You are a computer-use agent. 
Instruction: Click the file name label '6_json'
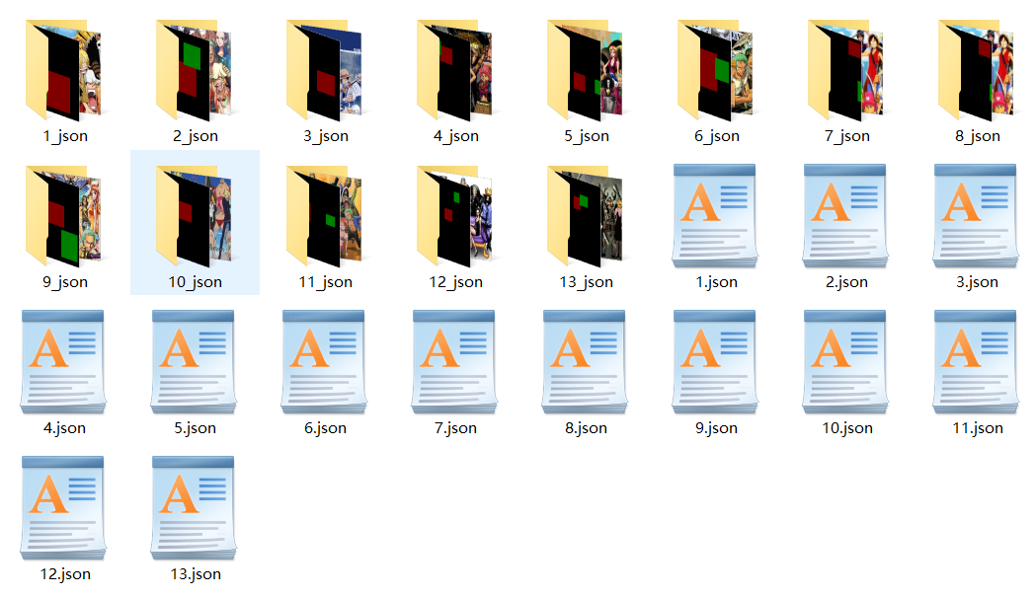tap(717, 136)
